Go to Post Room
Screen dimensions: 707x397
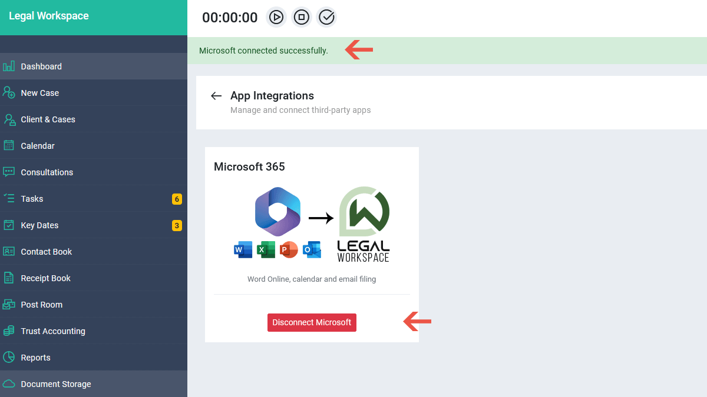[94, 305]
